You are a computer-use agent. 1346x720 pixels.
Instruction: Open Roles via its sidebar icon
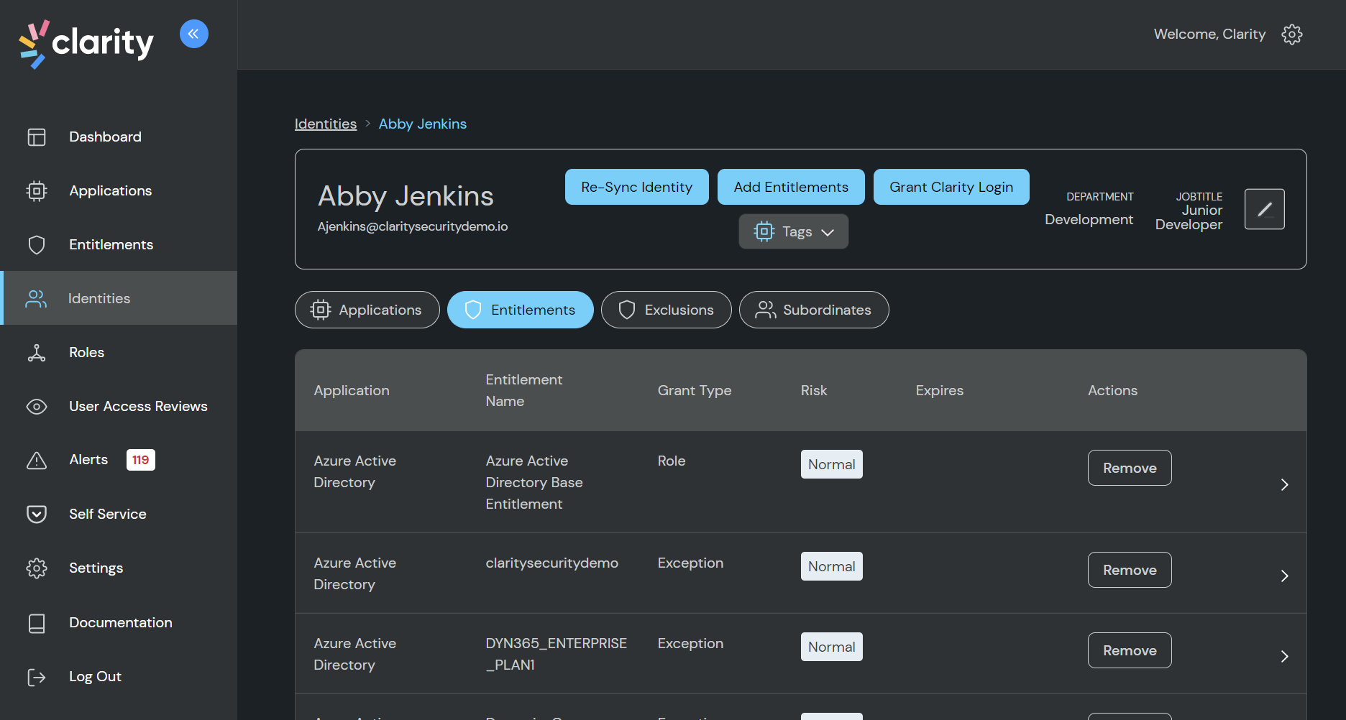tap(36, 352)
